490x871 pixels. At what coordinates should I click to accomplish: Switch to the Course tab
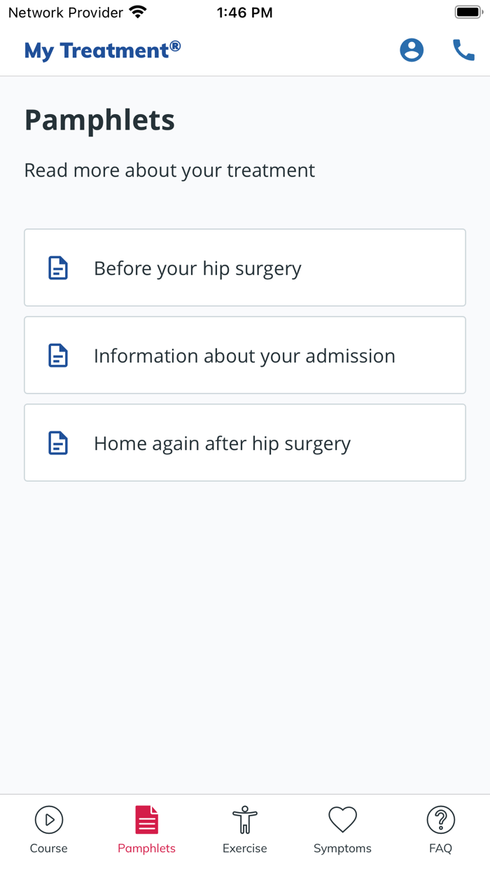(x=48, y=828)
